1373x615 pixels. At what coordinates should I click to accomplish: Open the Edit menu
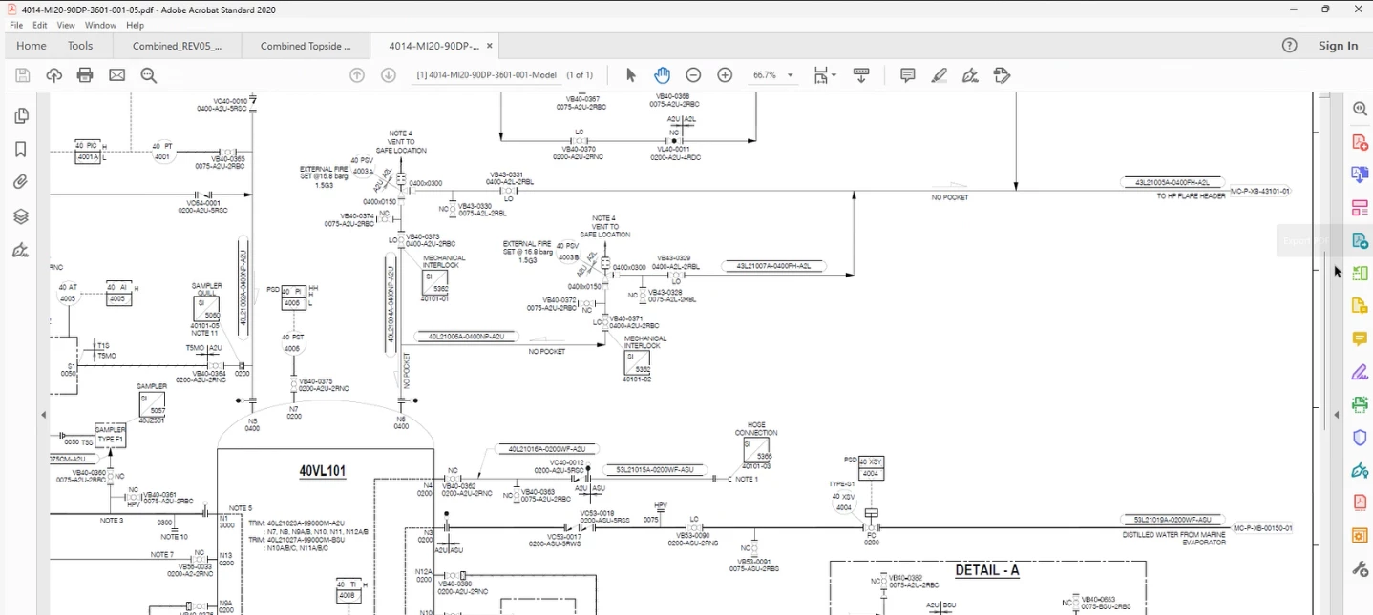point(40,25)
